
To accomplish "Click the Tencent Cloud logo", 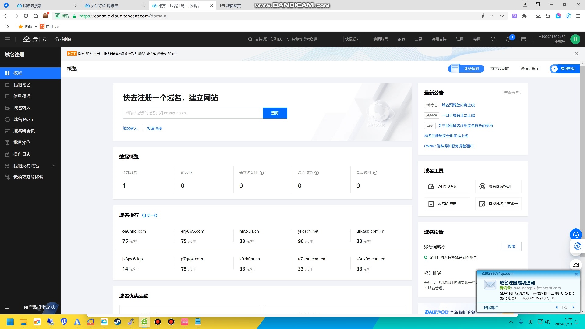I will (35, 39).
